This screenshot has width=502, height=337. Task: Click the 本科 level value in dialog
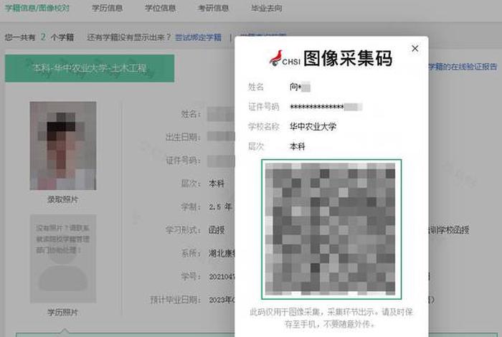pos(298,146)
